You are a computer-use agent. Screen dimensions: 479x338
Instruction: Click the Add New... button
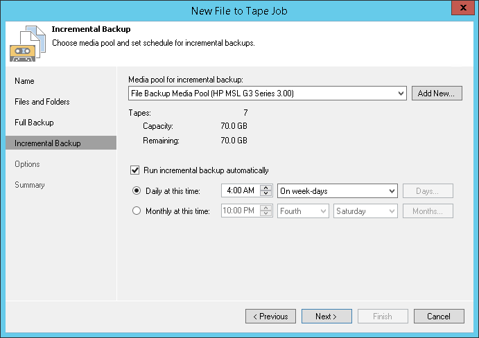(437, 93)
